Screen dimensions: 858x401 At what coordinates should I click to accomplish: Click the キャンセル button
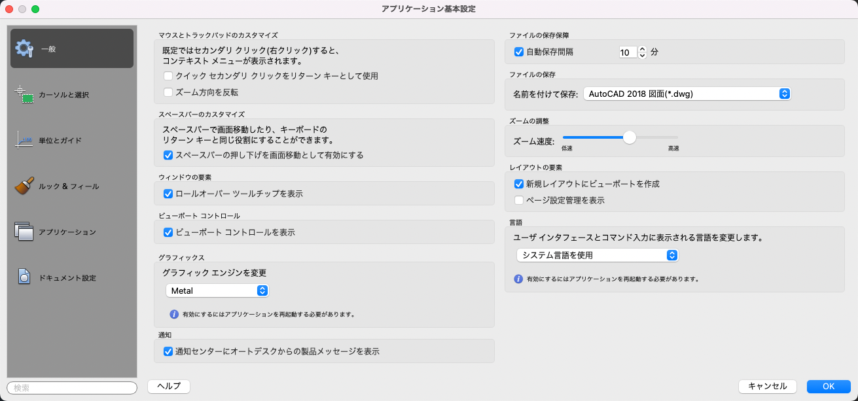pos(767,387)
